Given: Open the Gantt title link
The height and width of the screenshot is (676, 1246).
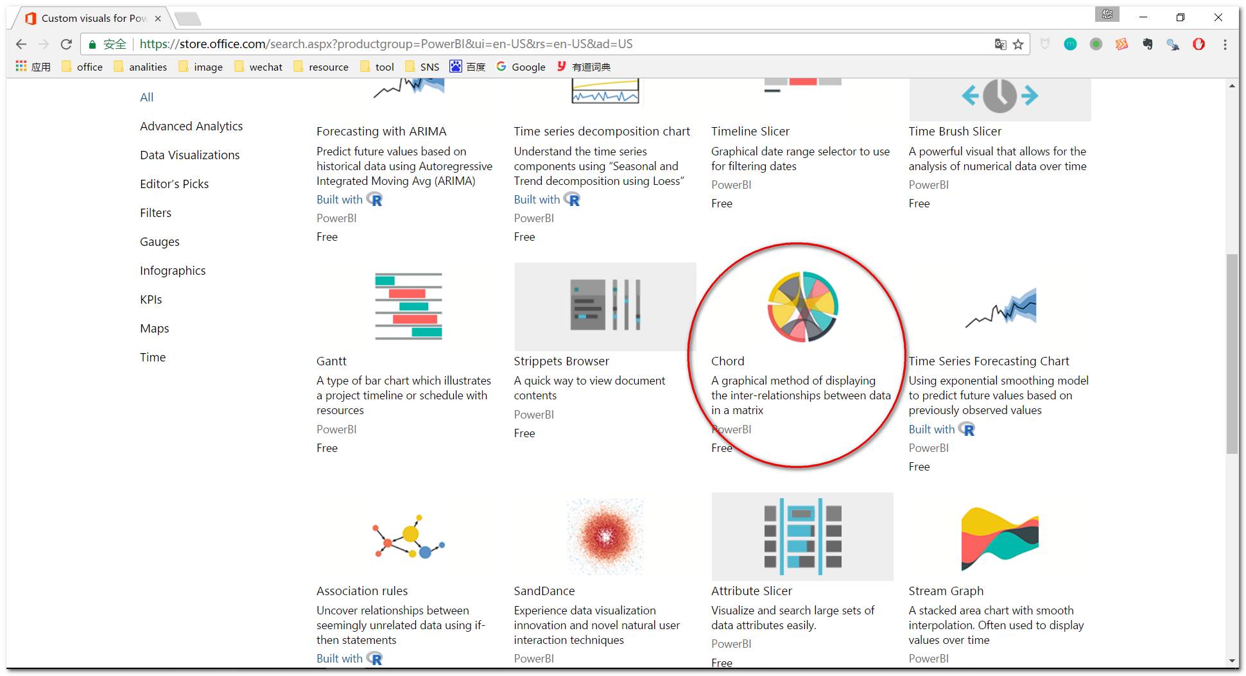Looking at the screenshot, I should pyautogui.click(x=331, y=361).
